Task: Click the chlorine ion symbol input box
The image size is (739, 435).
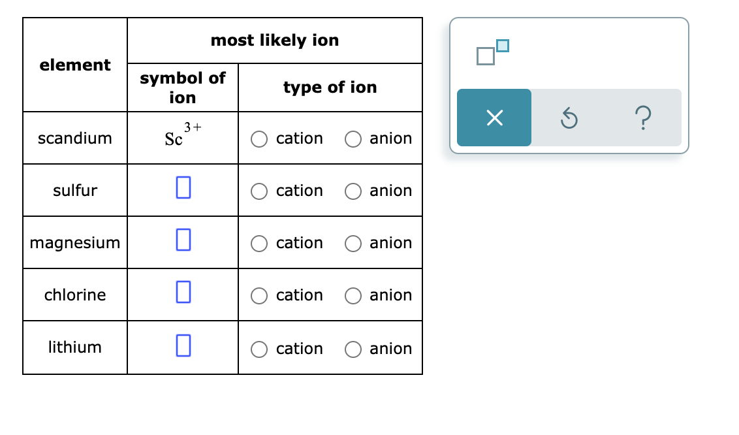Action: coord(183,292)
